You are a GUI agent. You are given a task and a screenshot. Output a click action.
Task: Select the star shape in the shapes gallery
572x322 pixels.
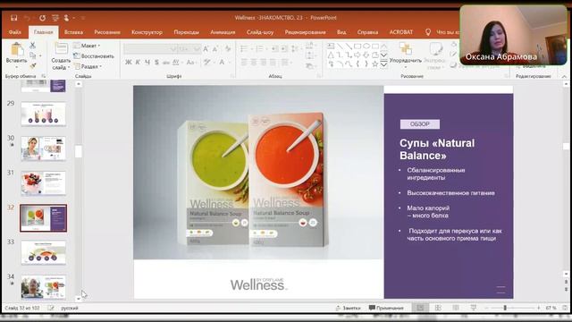tap(374, 64)
